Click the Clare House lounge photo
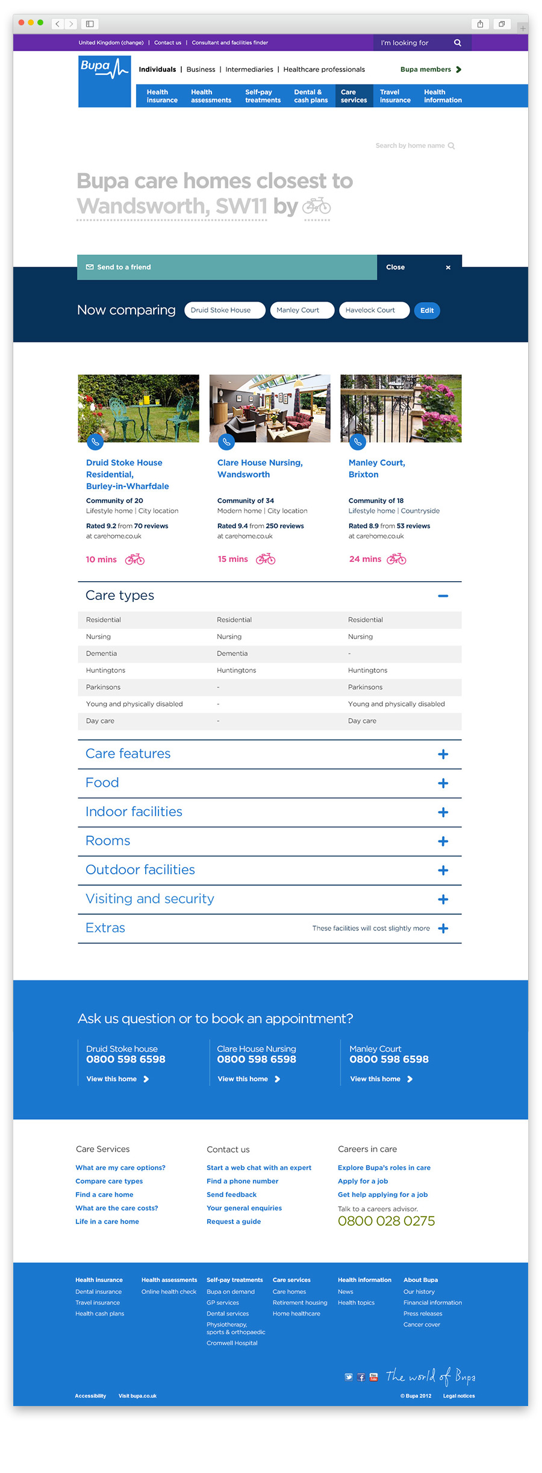 pos(270,408)
